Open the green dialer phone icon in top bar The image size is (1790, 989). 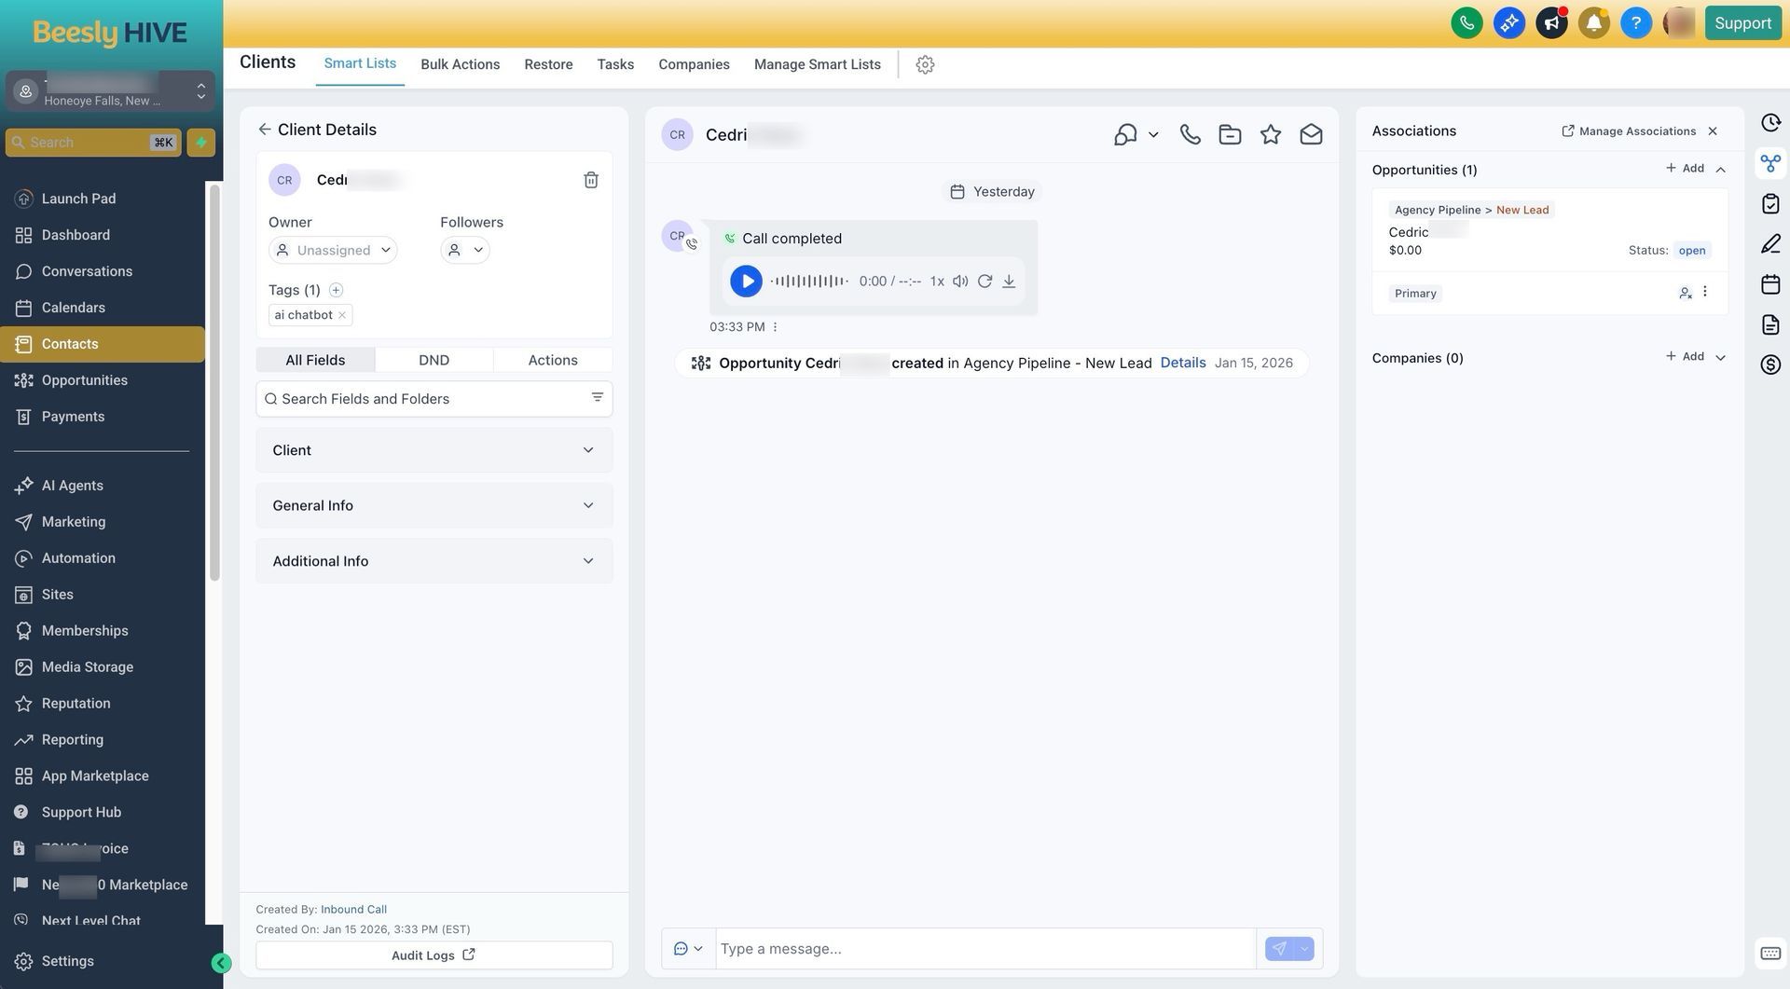(1466, 23)
